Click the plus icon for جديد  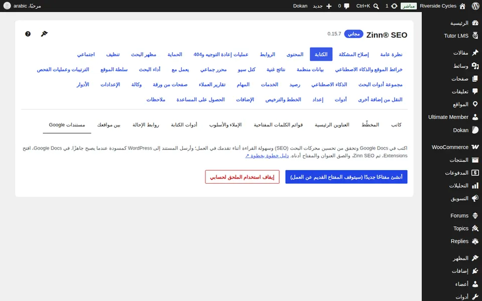click(329, 6)
